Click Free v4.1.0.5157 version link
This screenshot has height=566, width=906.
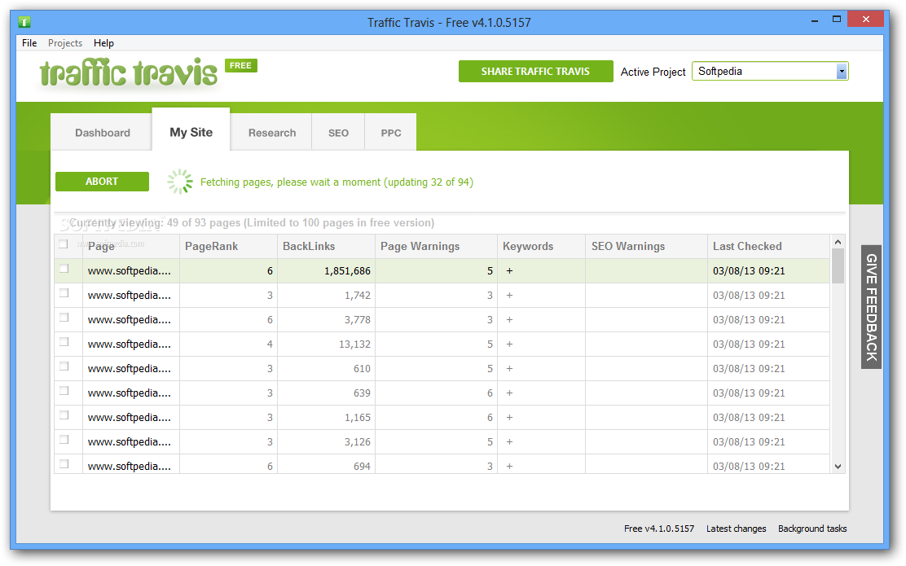(659, 529)
